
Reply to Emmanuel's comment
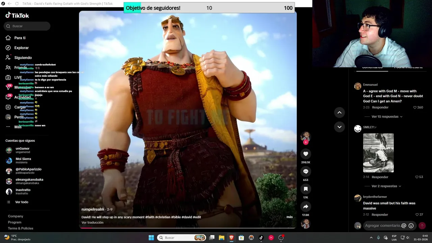tap(380, 107)
